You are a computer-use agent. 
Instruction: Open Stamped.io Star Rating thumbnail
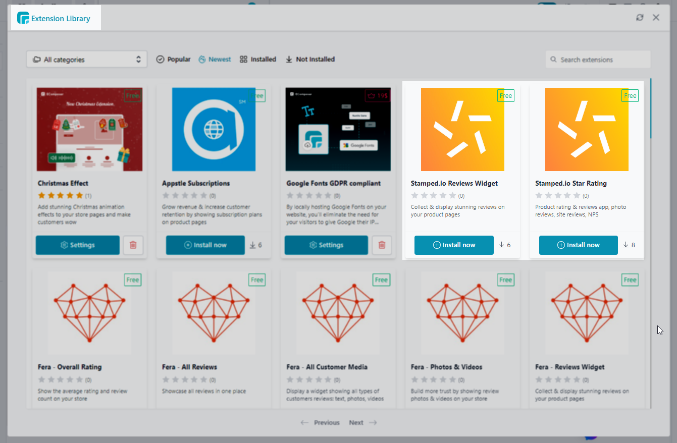tap(587, 129)
